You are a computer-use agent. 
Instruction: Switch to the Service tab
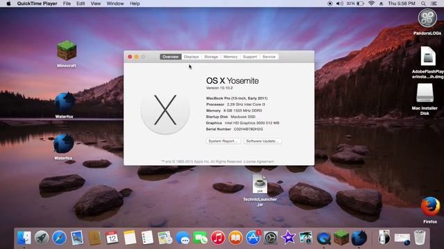[x=268, y=57]
